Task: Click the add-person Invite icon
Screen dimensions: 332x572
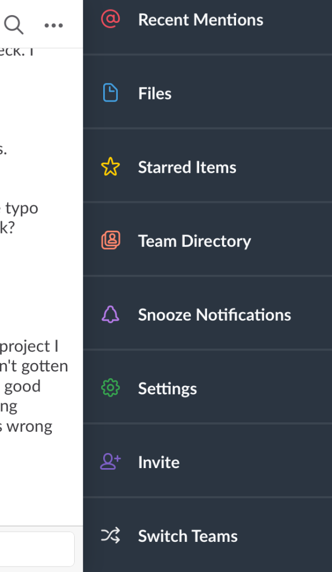Action: 110,462
